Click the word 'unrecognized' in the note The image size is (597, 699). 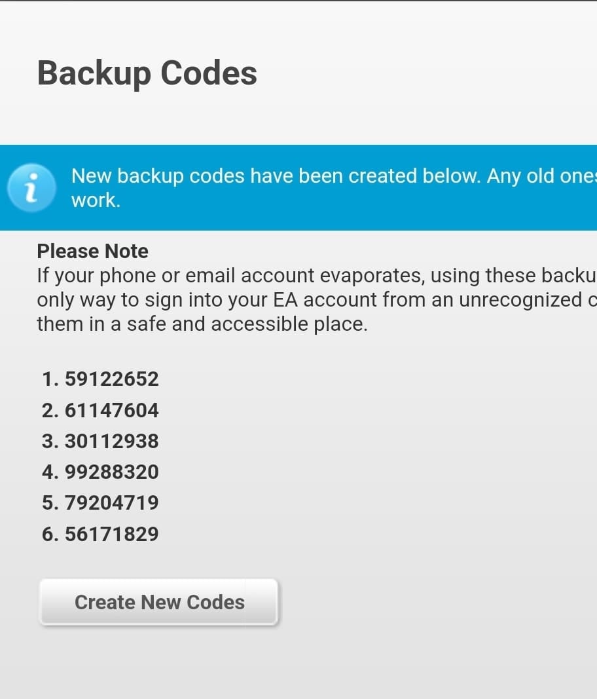pyautogui.click(x=490, y=300)
